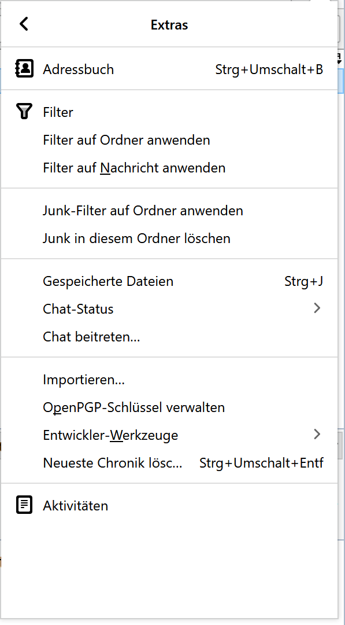The height and width of the screenshot is (625, 345).
Task: Go back using the left arrow
Action: (24, 24)
